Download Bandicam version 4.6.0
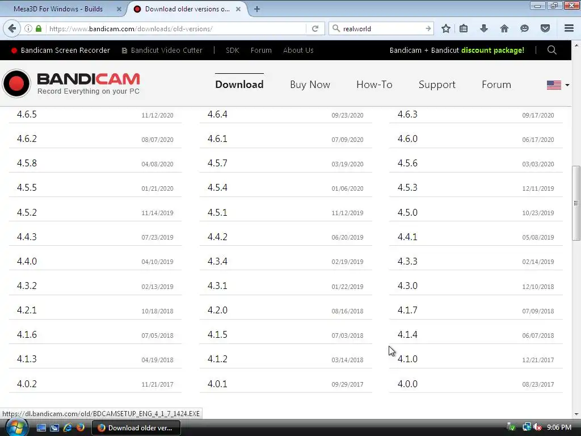This screenshot has height=436, width=581. (407, 139)
